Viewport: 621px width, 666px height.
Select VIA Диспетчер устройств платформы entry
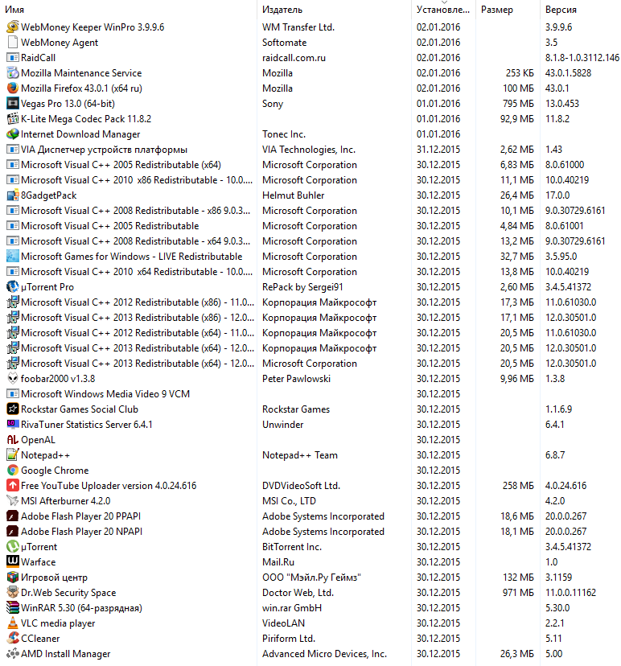pyautogui.click(x=104, y=150)
